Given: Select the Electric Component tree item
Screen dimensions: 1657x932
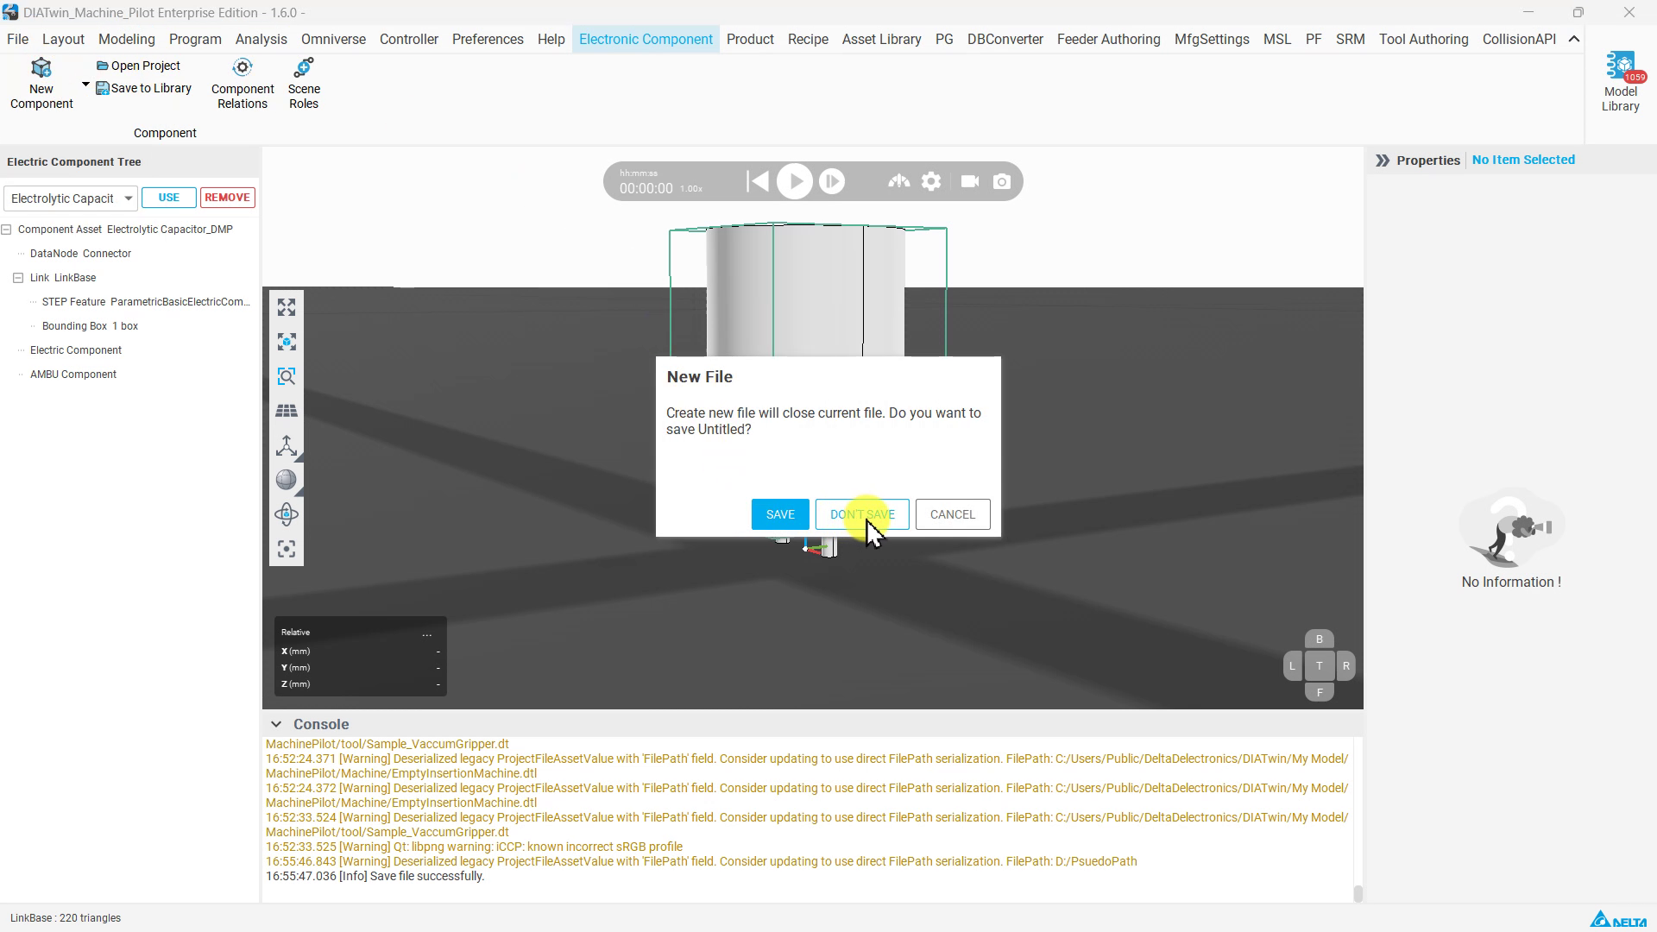Looking at the screenshot, I should click(76, 350).
